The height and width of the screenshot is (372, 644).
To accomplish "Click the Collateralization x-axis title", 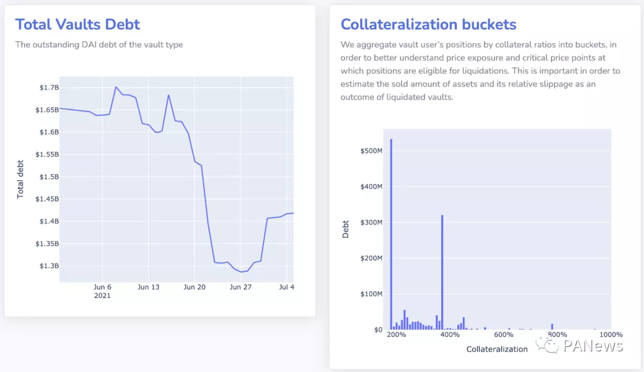I will click(x=497, y=349).
